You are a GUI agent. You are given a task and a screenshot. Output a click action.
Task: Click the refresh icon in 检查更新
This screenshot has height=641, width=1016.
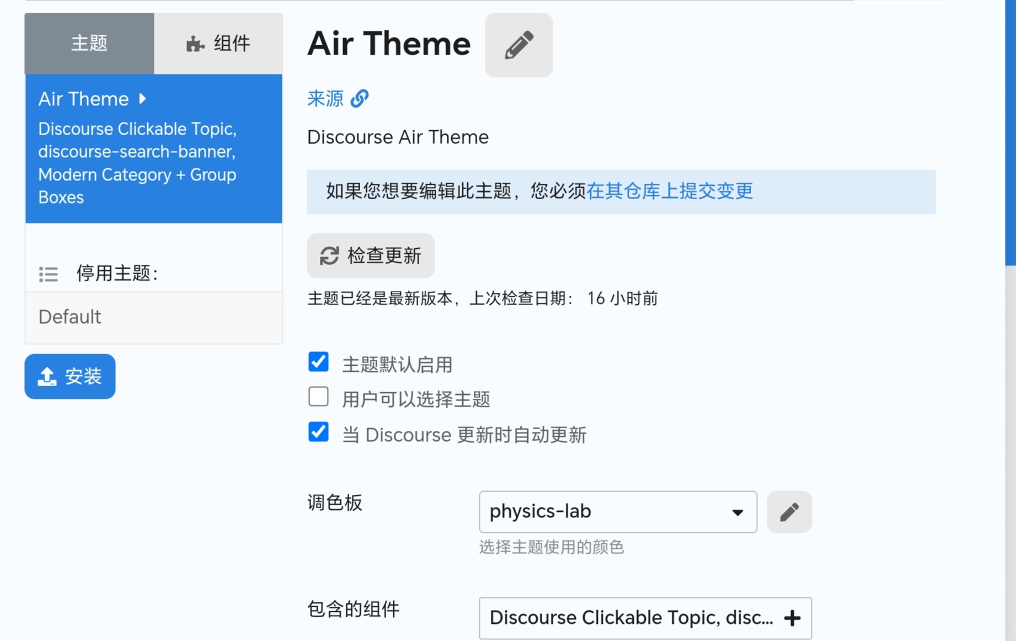329,256
